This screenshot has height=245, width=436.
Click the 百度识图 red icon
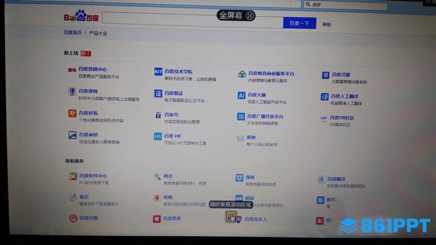tap(73, 218)
